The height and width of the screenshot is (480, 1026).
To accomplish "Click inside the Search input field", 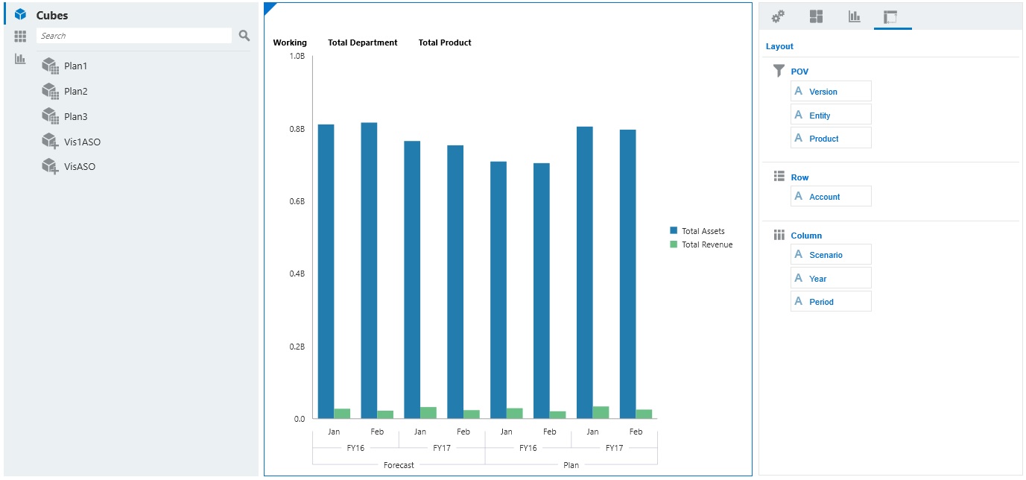I will tap(134, 35).
